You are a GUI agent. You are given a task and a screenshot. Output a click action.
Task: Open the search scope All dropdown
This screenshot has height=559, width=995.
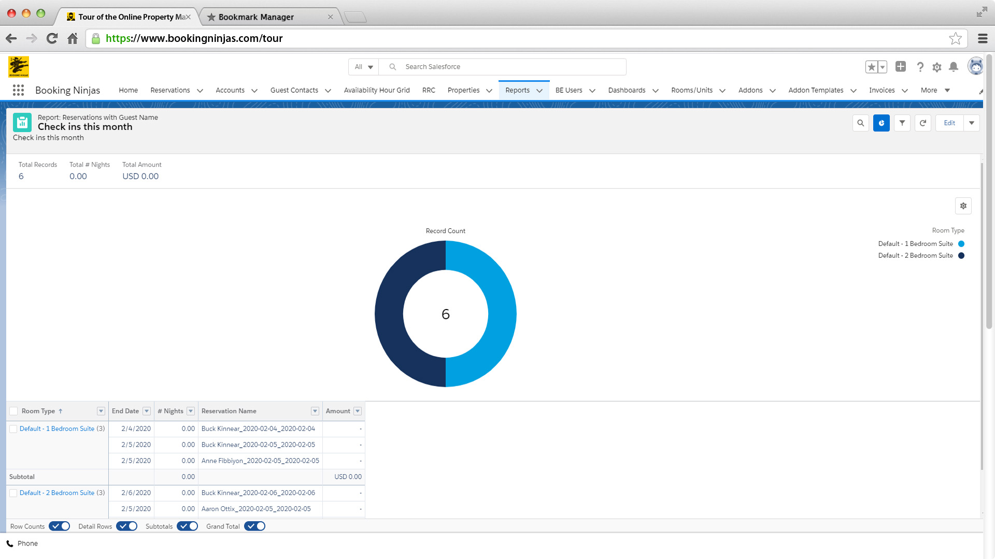click(x=364, y=67)
